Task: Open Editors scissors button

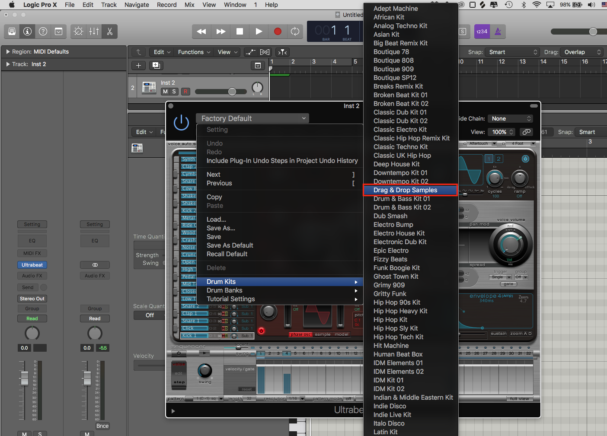Action: (110, 32)
